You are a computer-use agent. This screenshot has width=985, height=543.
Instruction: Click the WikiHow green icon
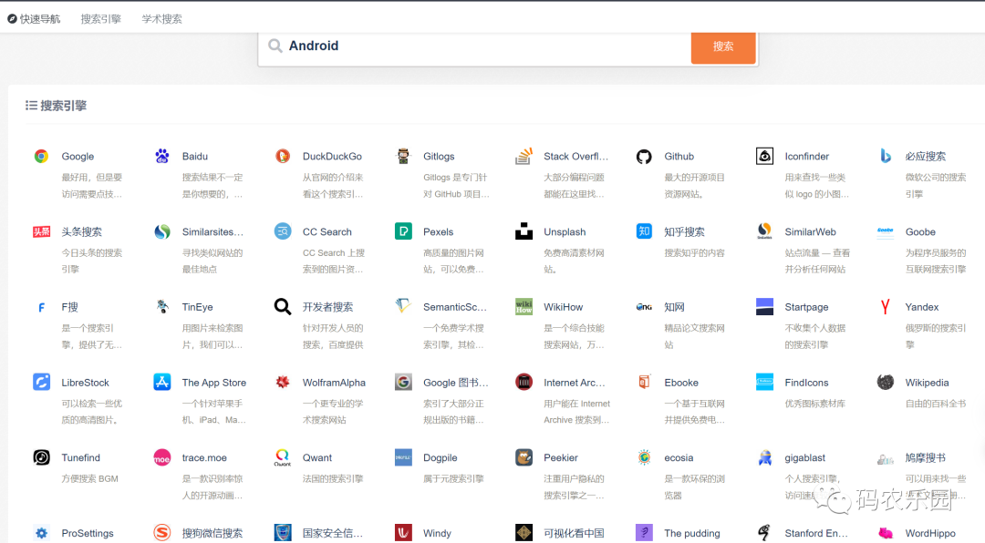(x=524, y=307)
